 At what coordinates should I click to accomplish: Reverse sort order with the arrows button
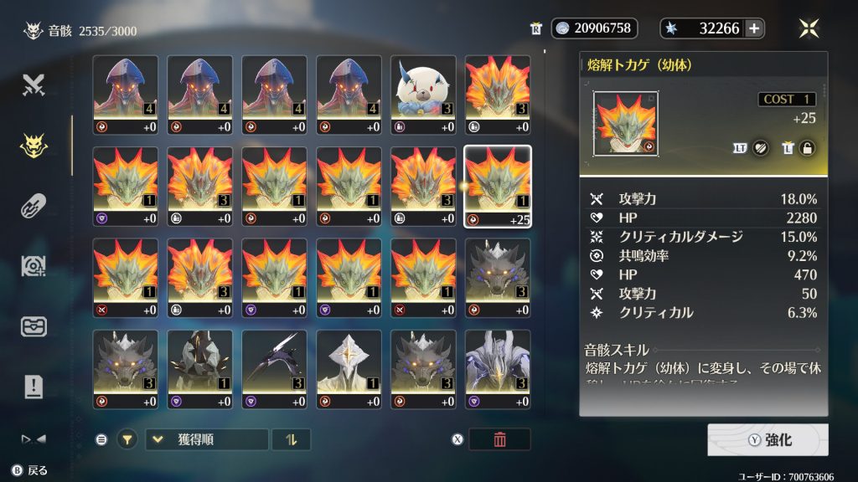[x=291, y=439]
